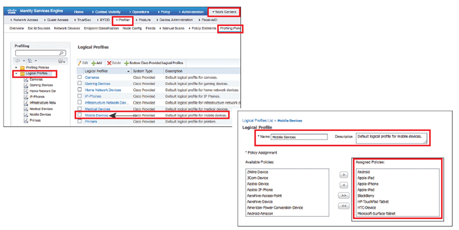459x230 pixels.
Task: Click the Printers profile icon in tree
Action: coord(26,120)
